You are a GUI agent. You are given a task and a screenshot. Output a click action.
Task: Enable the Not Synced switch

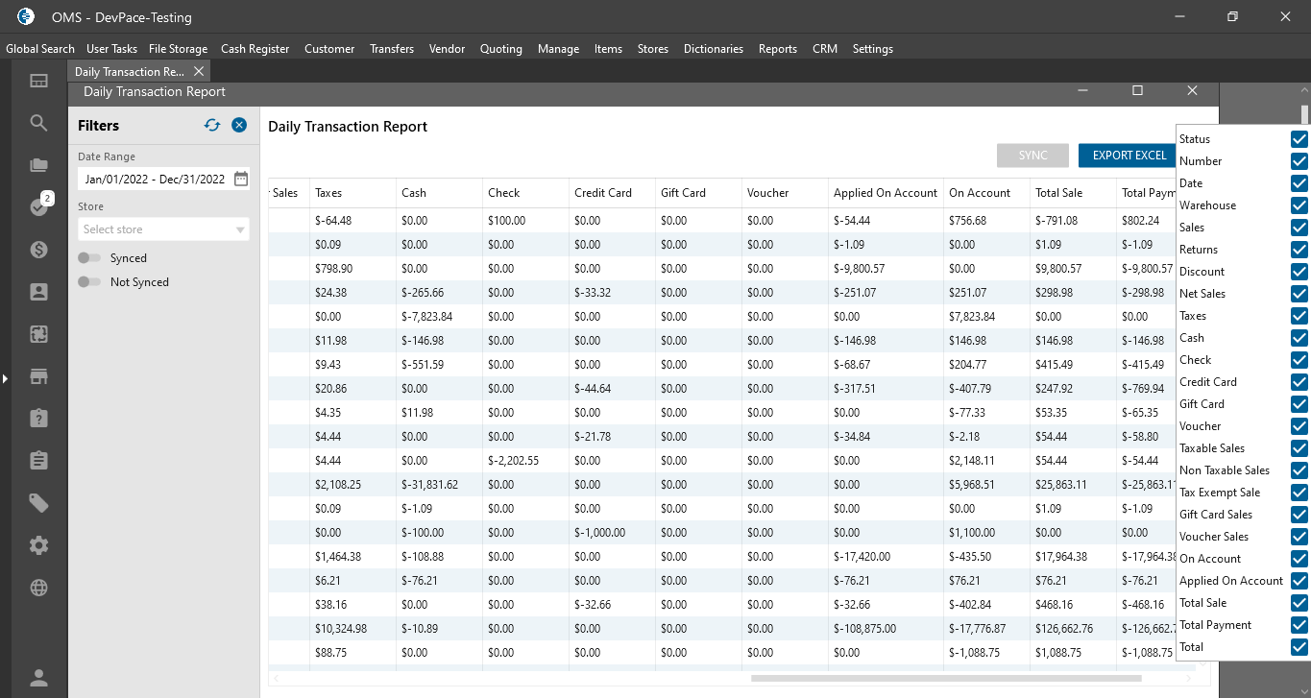[x=89, y=282]
